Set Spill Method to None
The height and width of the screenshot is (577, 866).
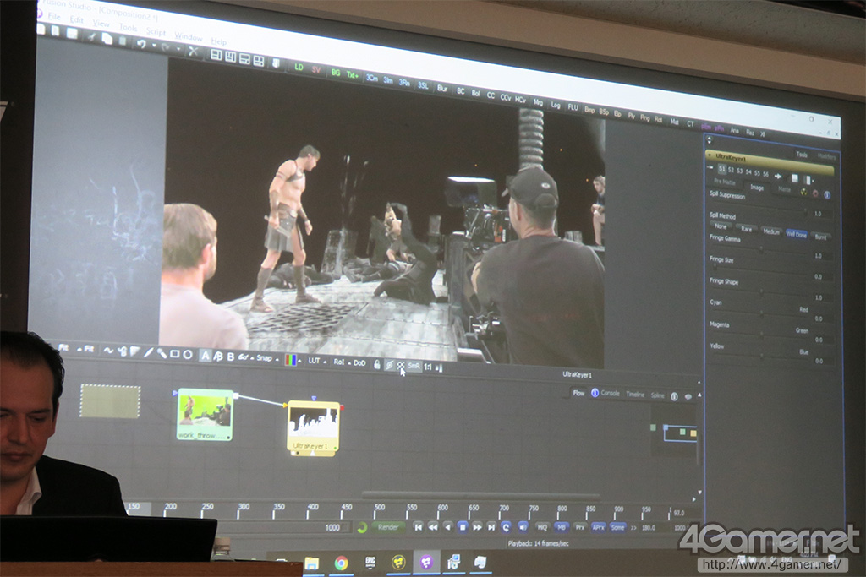pos(721,226)
